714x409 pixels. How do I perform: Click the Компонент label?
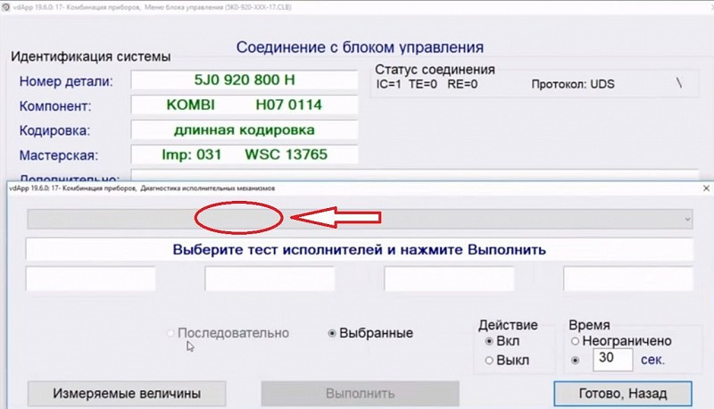55,106
